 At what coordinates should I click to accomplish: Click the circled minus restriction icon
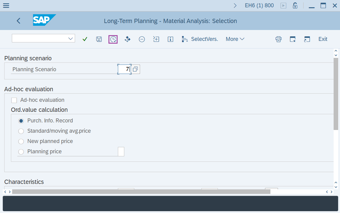142,39
